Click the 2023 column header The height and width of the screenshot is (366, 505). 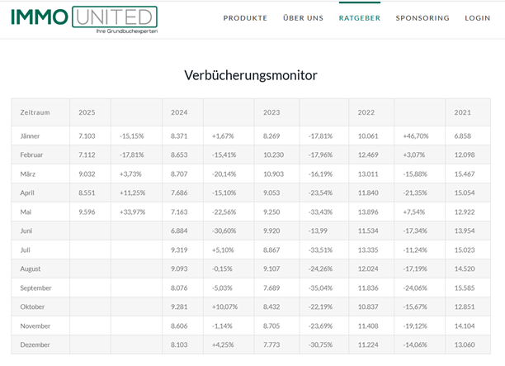click(x=272, y=112)
